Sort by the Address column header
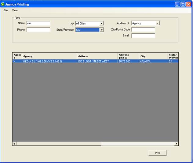The height and width of the screenshot is (163, 193). 97,56
